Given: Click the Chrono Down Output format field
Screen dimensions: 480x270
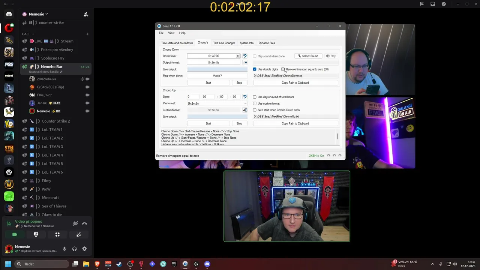Looking at the screenshot, I should coord(214,63).
